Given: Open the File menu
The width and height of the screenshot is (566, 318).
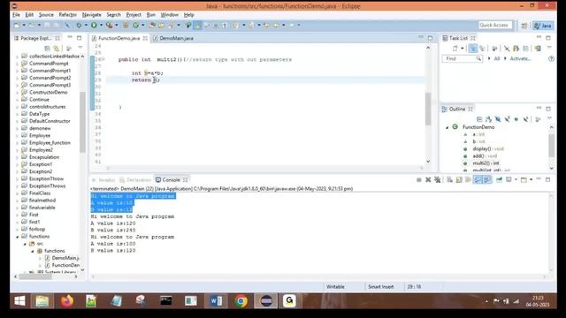Looking at the screenshot, I should pyautogui.click(x=16, y=15).
